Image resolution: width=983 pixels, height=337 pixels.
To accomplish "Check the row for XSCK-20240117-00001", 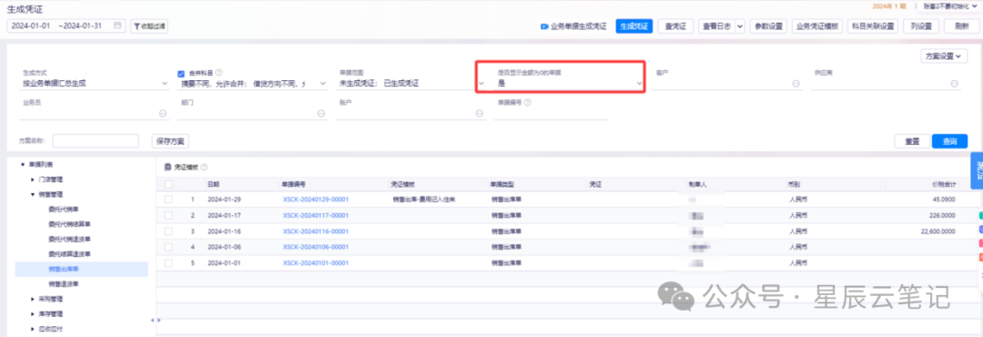I will 168,215.
